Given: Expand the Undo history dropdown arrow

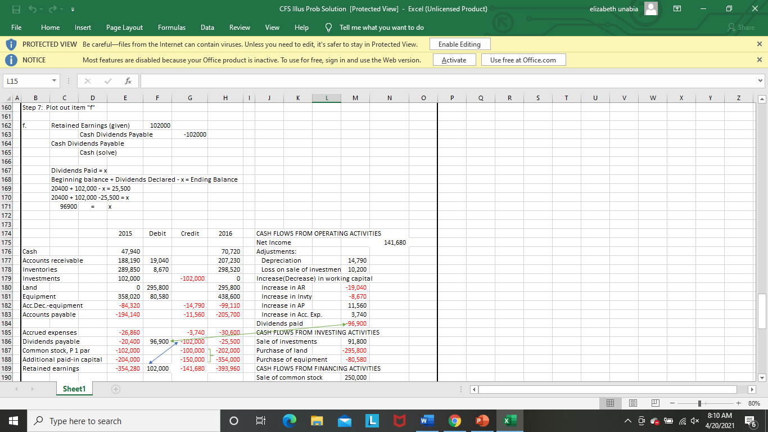Looking at the screenshot, I should [41, 8].
